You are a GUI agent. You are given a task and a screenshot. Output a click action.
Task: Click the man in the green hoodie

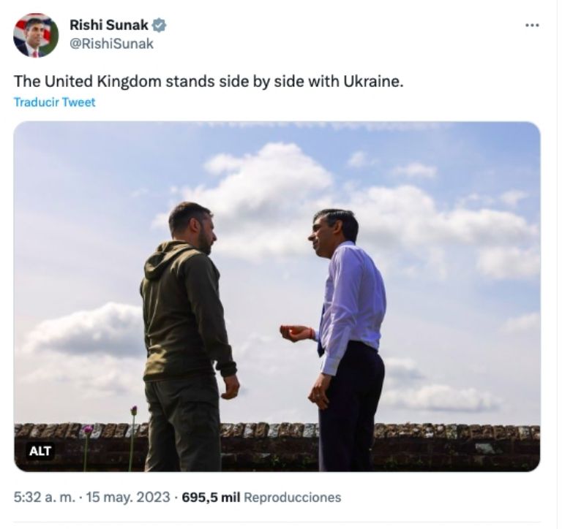click(x=184, y=329)
